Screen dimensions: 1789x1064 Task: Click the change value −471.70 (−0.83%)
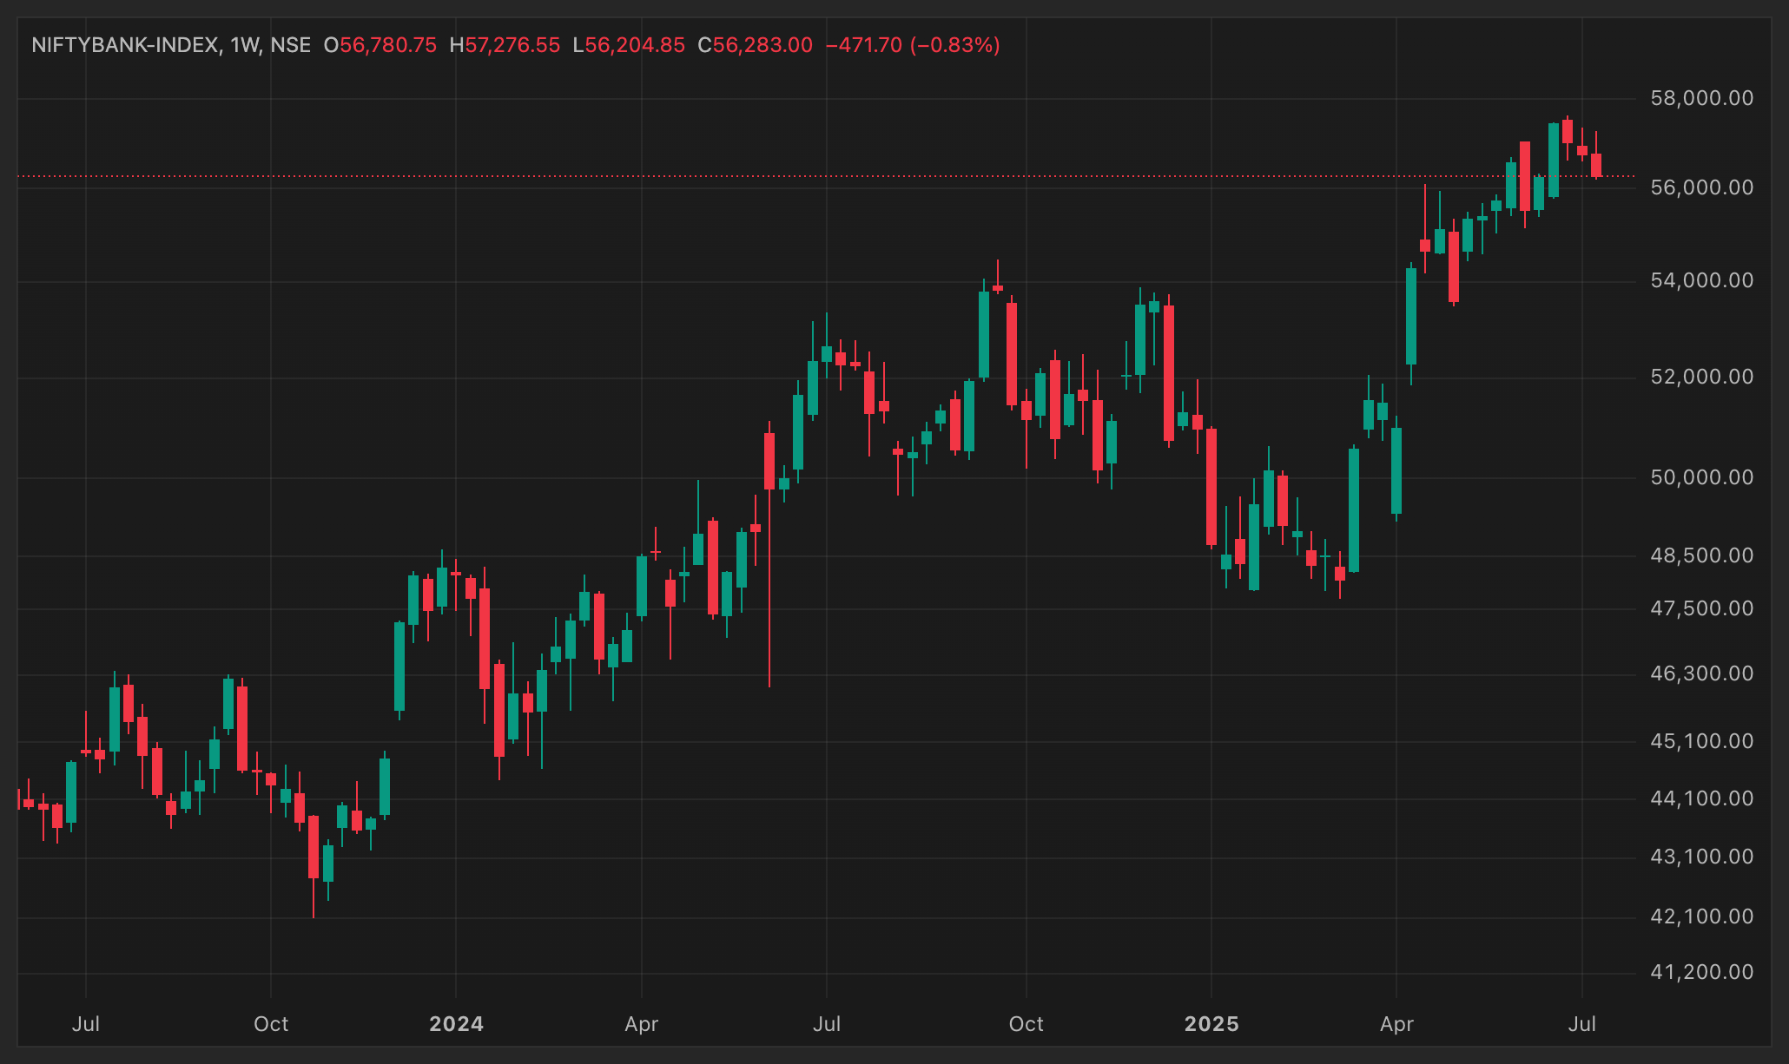(913, 45)
